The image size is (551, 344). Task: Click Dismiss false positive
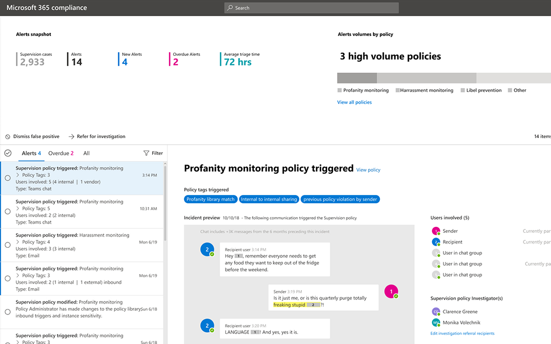pos(32,137)
